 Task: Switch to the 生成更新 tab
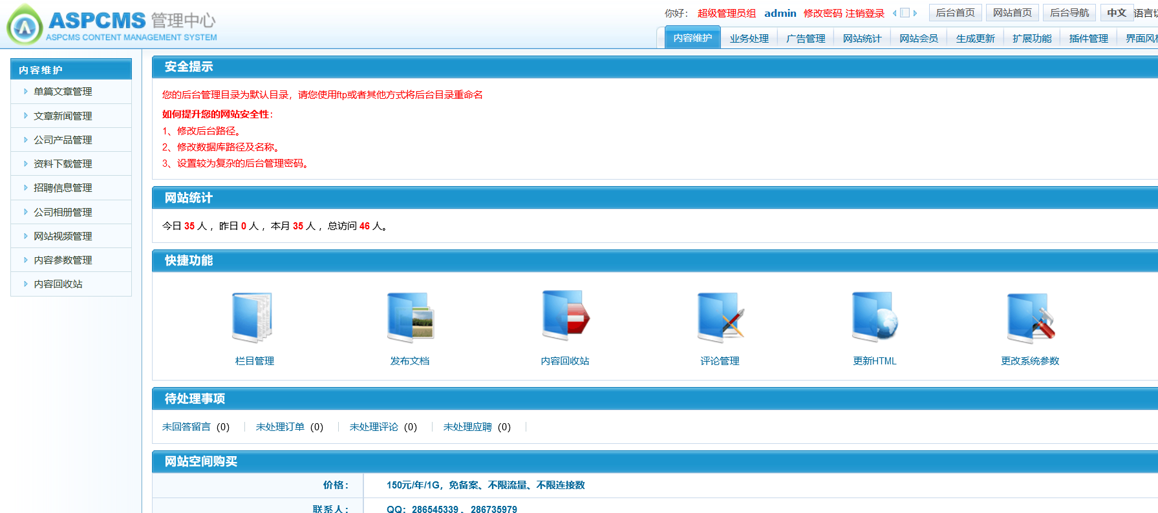tap(976, 39)
